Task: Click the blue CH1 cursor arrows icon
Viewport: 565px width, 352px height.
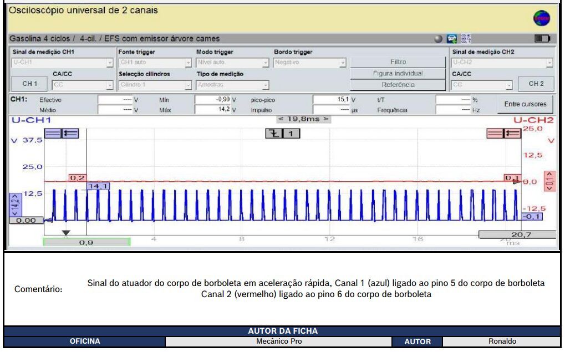Action: click(x=72, y=133)
